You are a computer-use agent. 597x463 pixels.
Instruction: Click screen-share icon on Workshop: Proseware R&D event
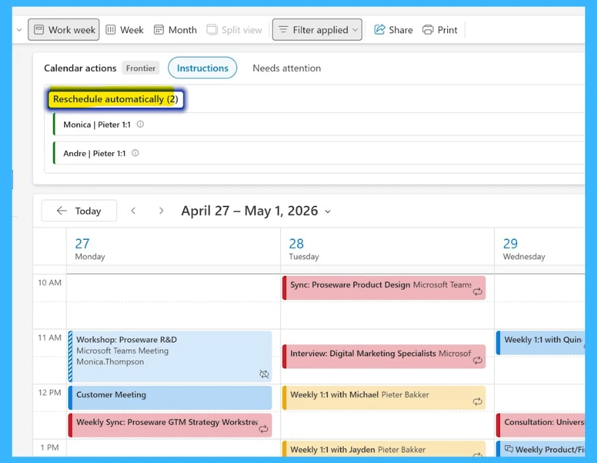click(x=265, y=373)
